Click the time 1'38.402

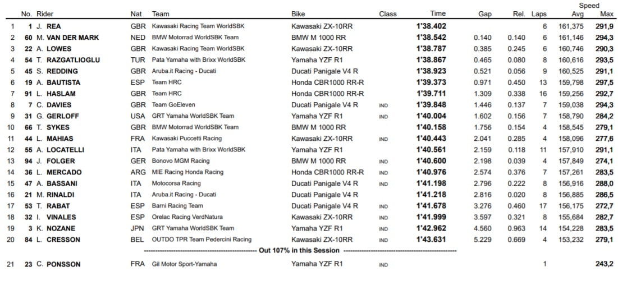(x=431, y=26)
